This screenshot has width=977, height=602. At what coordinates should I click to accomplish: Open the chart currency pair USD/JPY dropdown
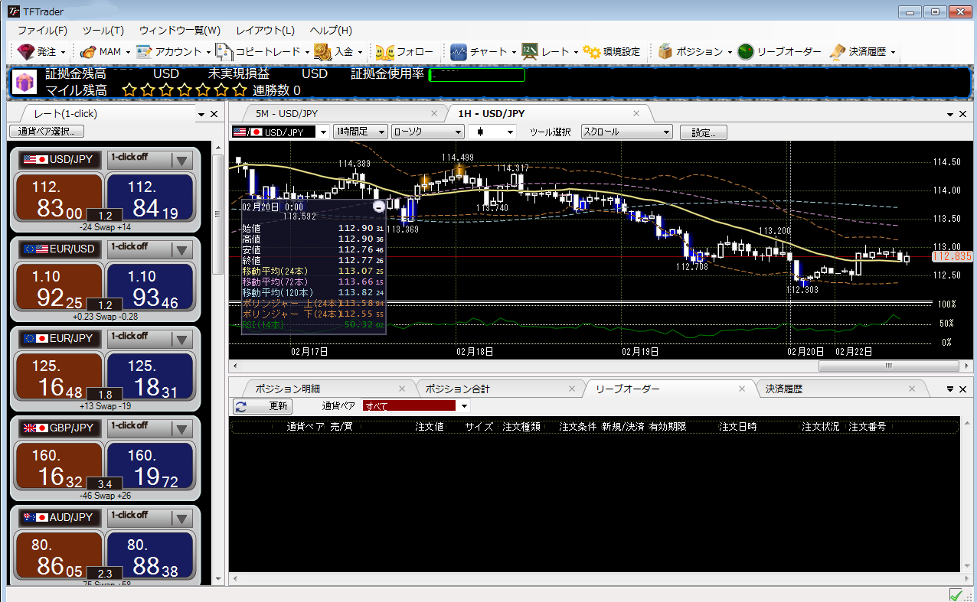point(280,132)
